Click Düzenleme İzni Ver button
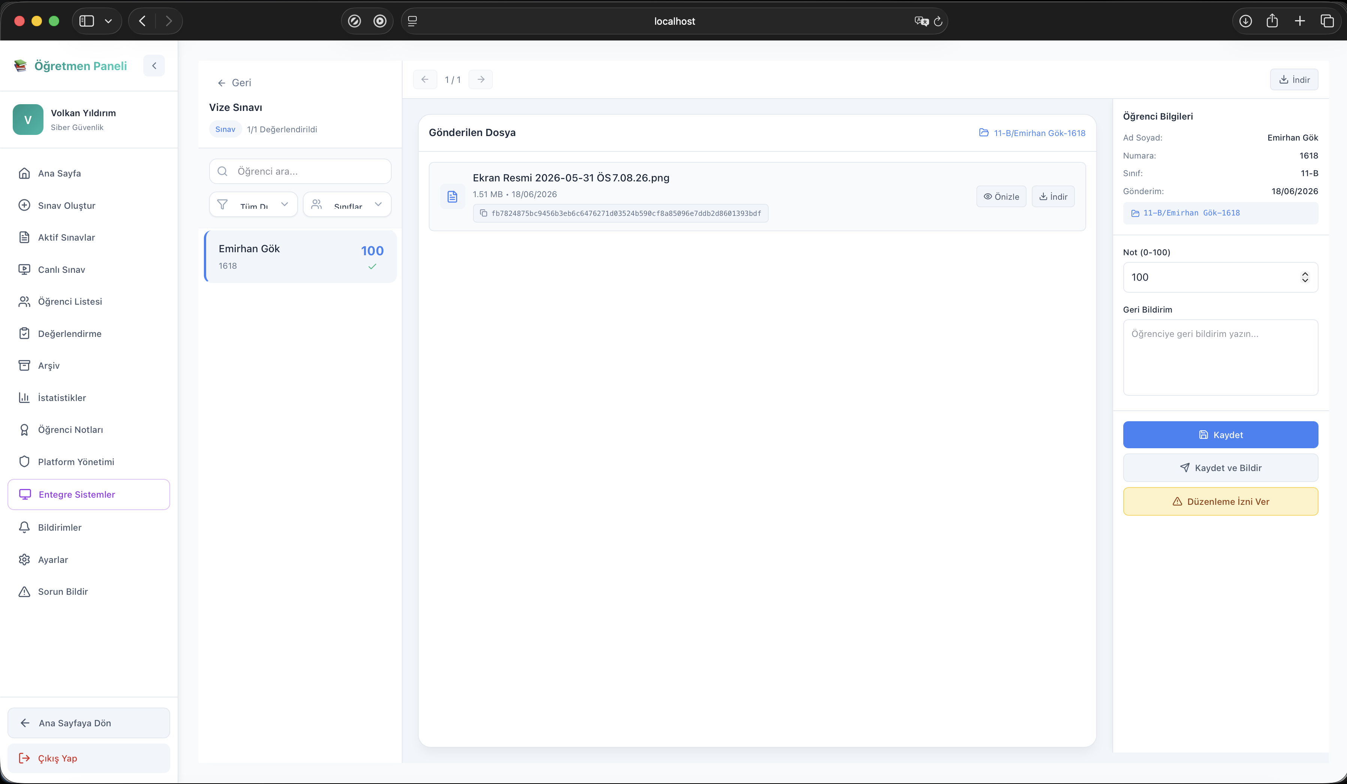 [1220, 501]
